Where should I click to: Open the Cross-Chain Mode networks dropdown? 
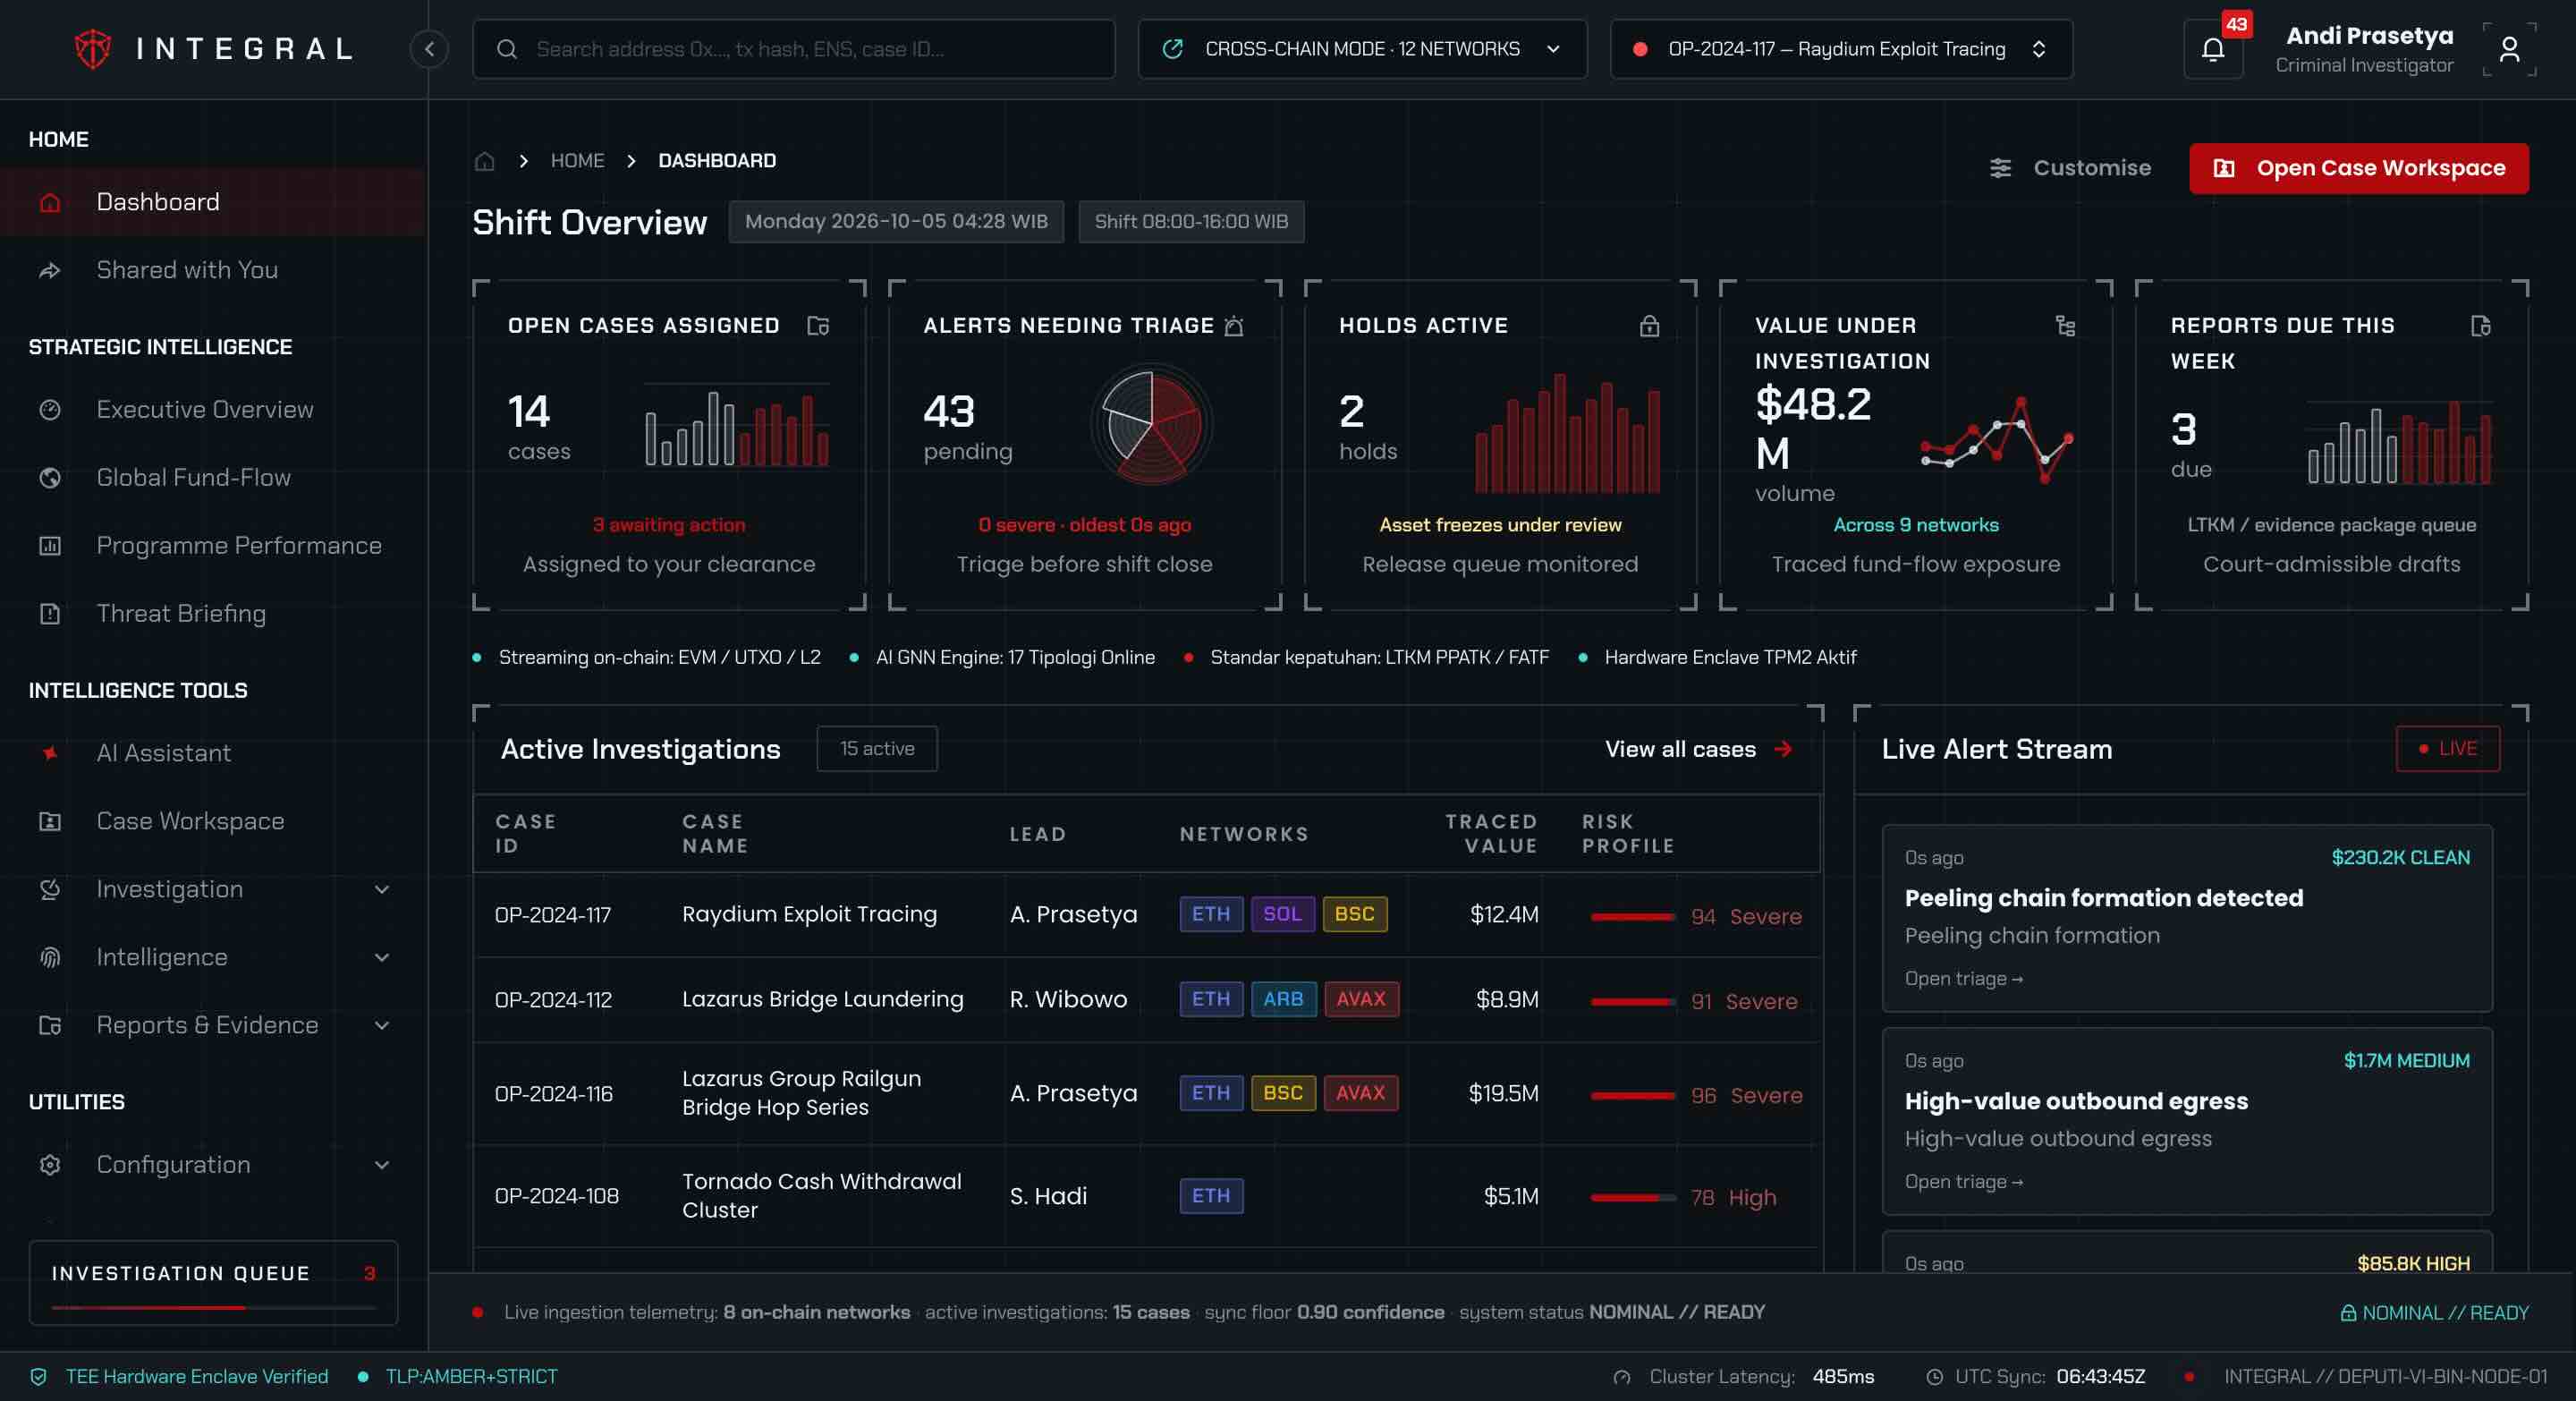(x=1362, y=49)
